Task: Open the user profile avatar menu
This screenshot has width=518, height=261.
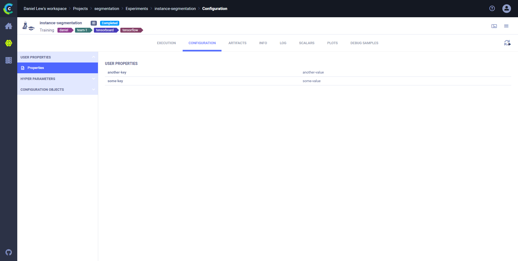Action: coord(506,8)
